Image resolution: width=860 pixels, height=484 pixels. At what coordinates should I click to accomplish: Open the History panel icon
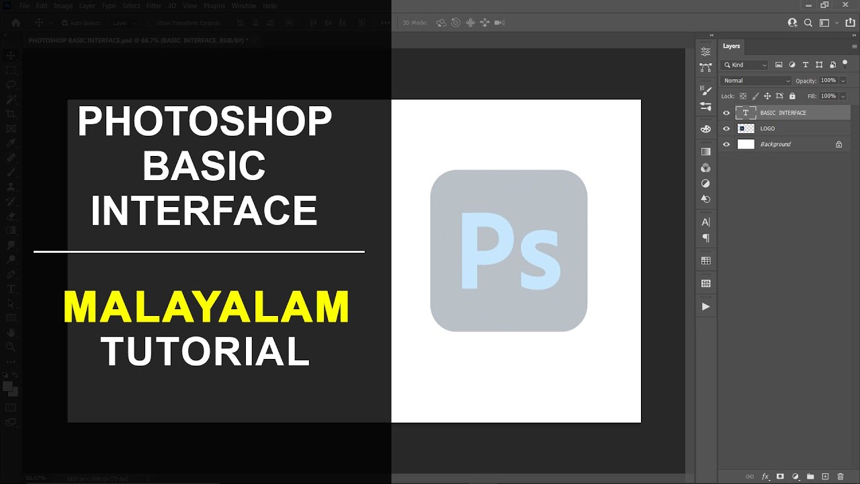705,199
